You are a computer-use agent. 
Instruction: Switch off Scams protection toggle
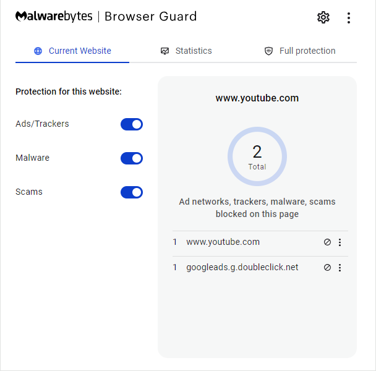[132, 192]
